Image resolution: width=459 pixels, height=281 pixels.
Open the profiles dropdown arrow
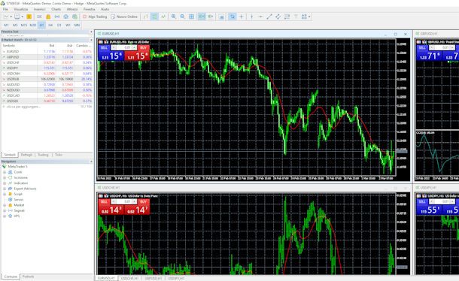(23, 17)
